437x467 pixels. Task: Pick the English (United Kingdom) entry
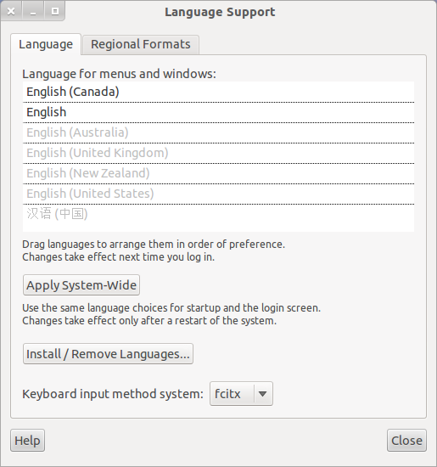218,153
